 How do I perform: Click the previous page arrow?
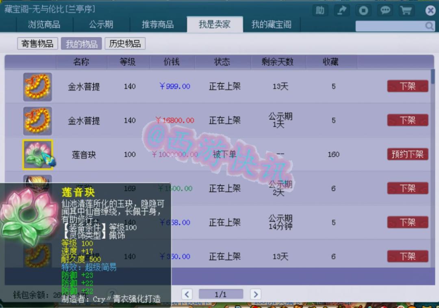(187, 294)
